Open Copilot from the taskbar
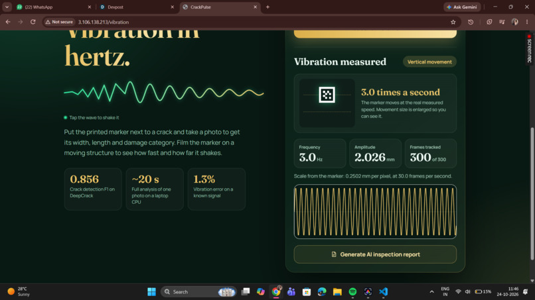The height and width of the screenshot is (300, 535). [x=261, y=292]
